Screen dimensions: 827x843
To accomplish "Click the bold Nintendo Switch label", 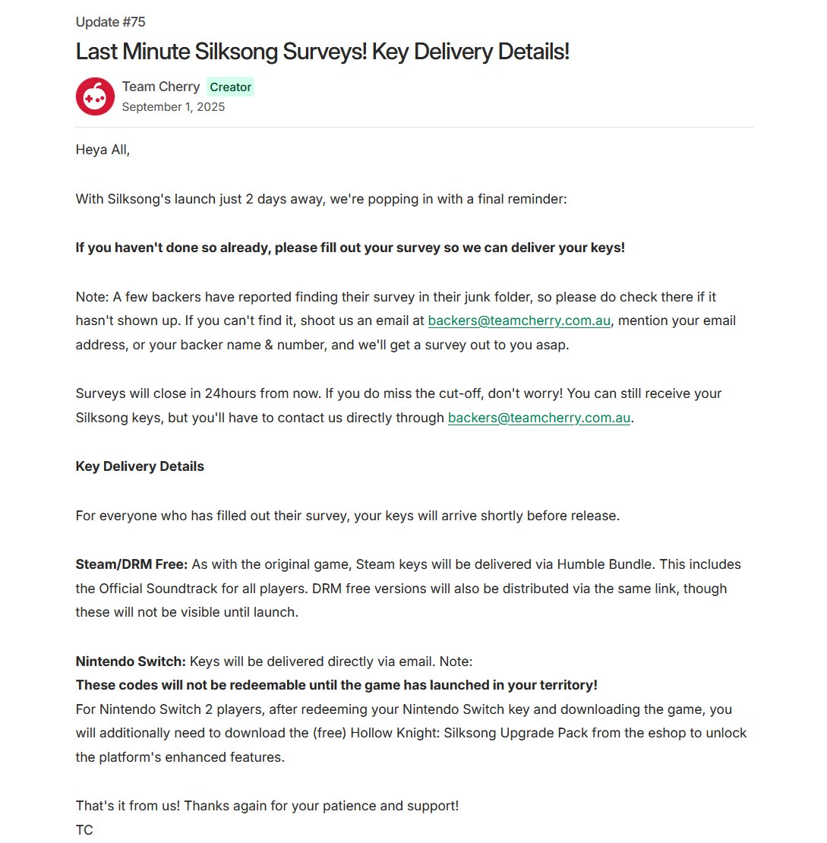I will pos(131,661).
